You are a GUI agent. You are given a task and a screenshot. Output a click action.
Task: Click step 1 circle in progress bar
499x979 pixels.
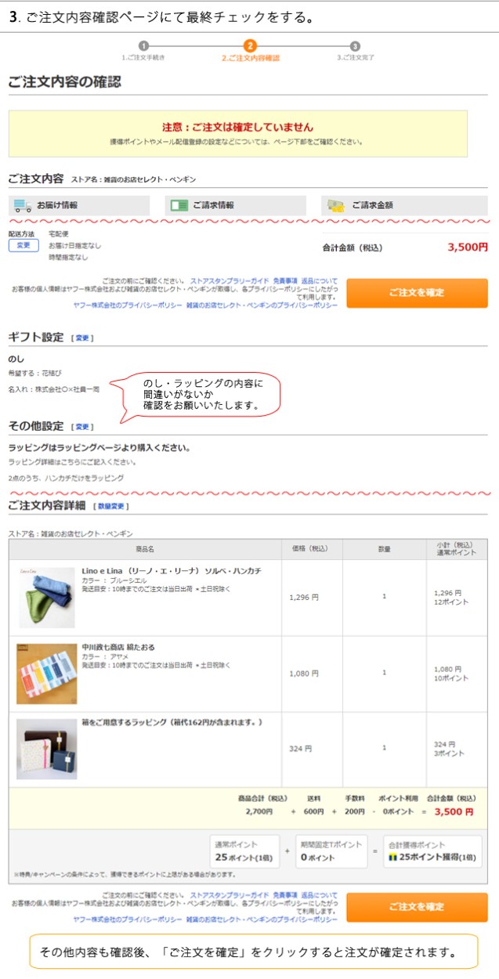click(x=143, y=46)
